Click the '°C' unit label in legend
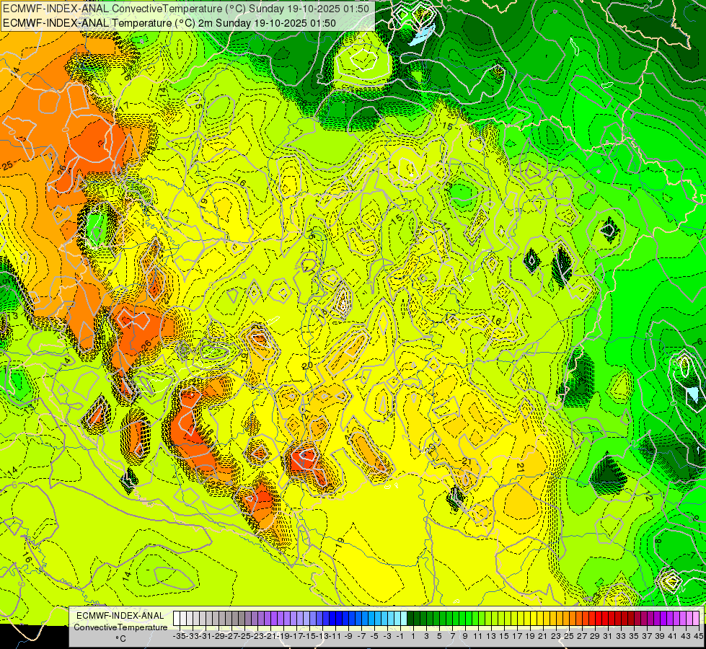Screen dimensions: 706x649 120,638
